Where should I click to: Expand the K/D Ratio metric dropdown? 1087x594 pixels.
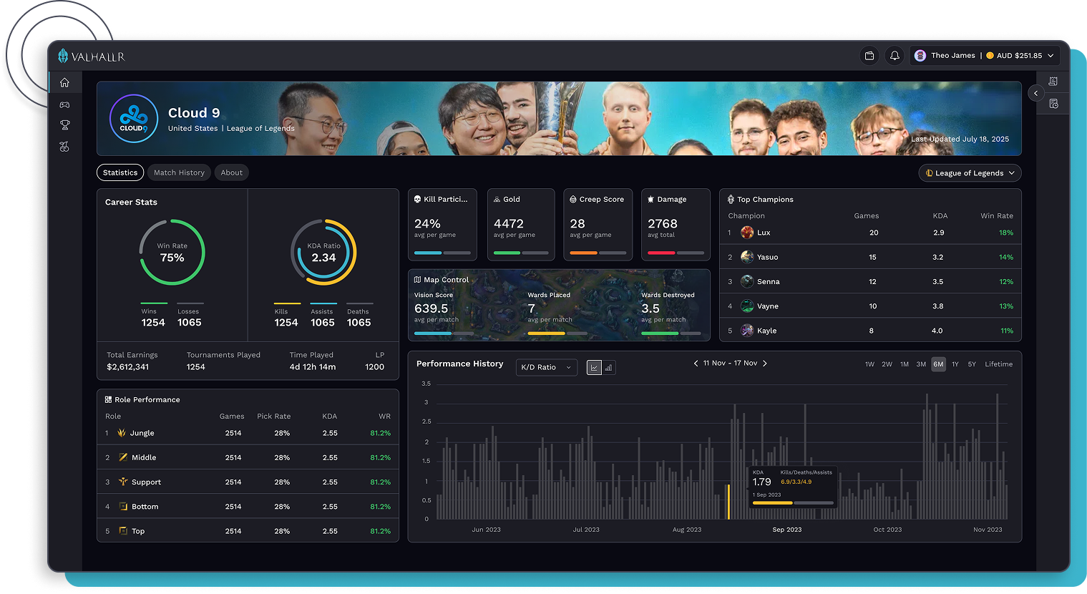click(x=546, y=367)
